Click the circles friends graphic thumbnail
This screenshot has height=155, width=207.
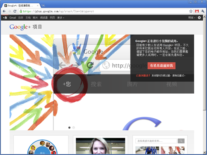(42, 147)
